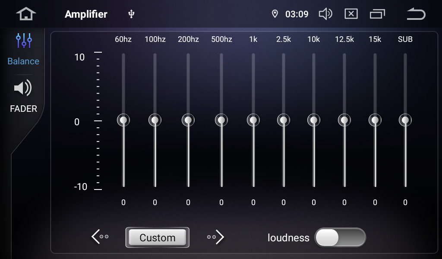This screenshot has height=259, width=442.
Task: Tap the USB connection icon
Action: [132, 14]
